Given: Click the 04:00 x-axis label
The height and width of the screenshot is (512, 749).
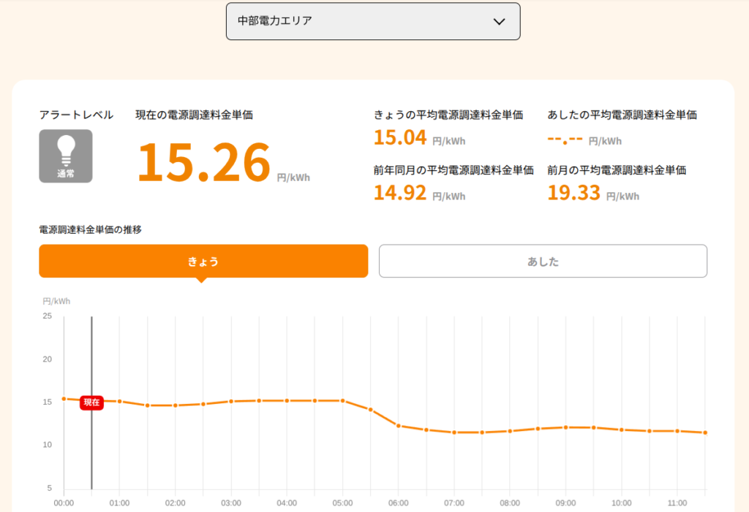Looking at the screenshot, I should (x=287, y=503).
